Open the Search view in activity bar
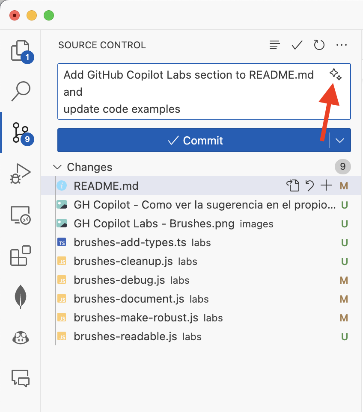This screenshot has height=412, width=363. 21,91
